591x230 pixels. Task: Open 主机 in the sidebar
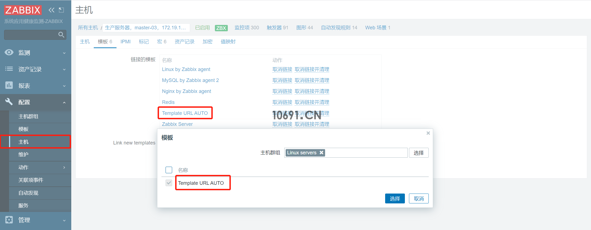(x=40, y=142)
